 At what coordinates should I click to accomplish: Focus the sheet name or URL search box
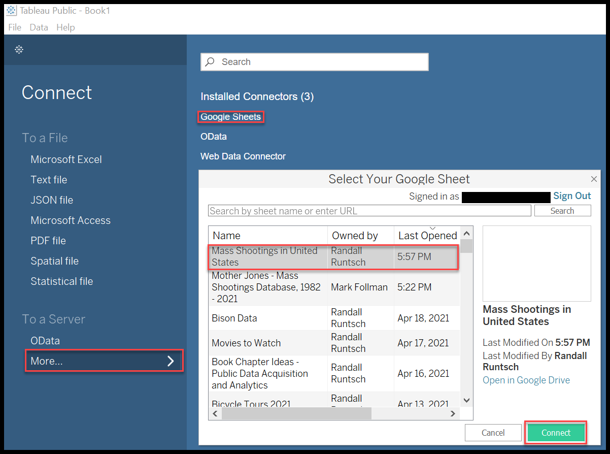point(369,211)
